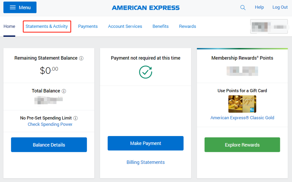The width and height of the screenshot is (292, 182).
Task: Open the Payments tab
Action: click(88, 27)
